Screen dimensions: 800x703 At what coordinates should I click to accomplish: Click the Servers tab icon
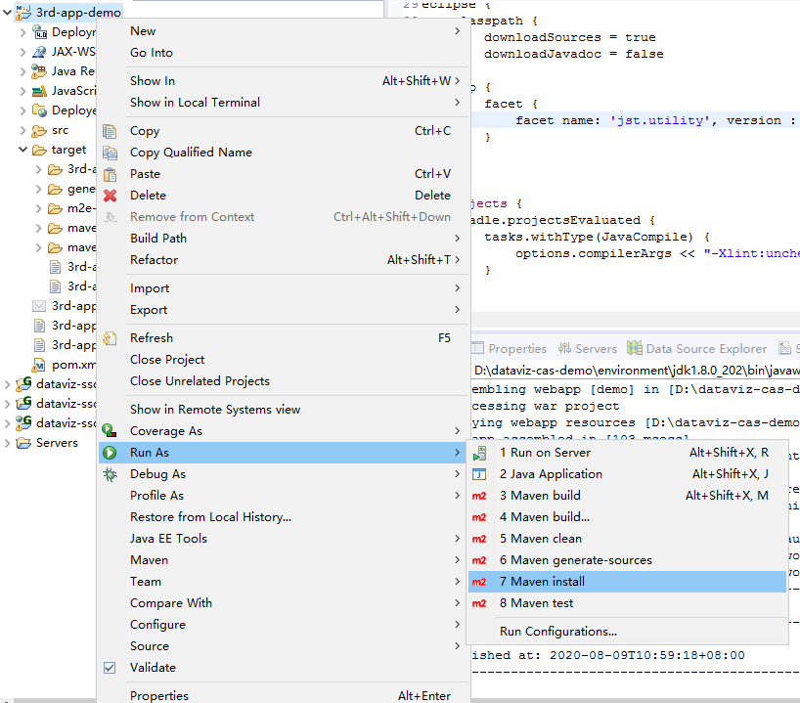click(565, 348)
